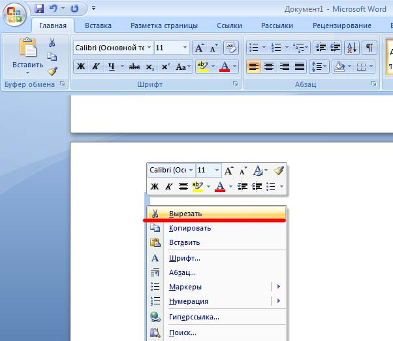Click the large Вставить paste button
This screenshot has width=393, height=341.
(28, 52)
